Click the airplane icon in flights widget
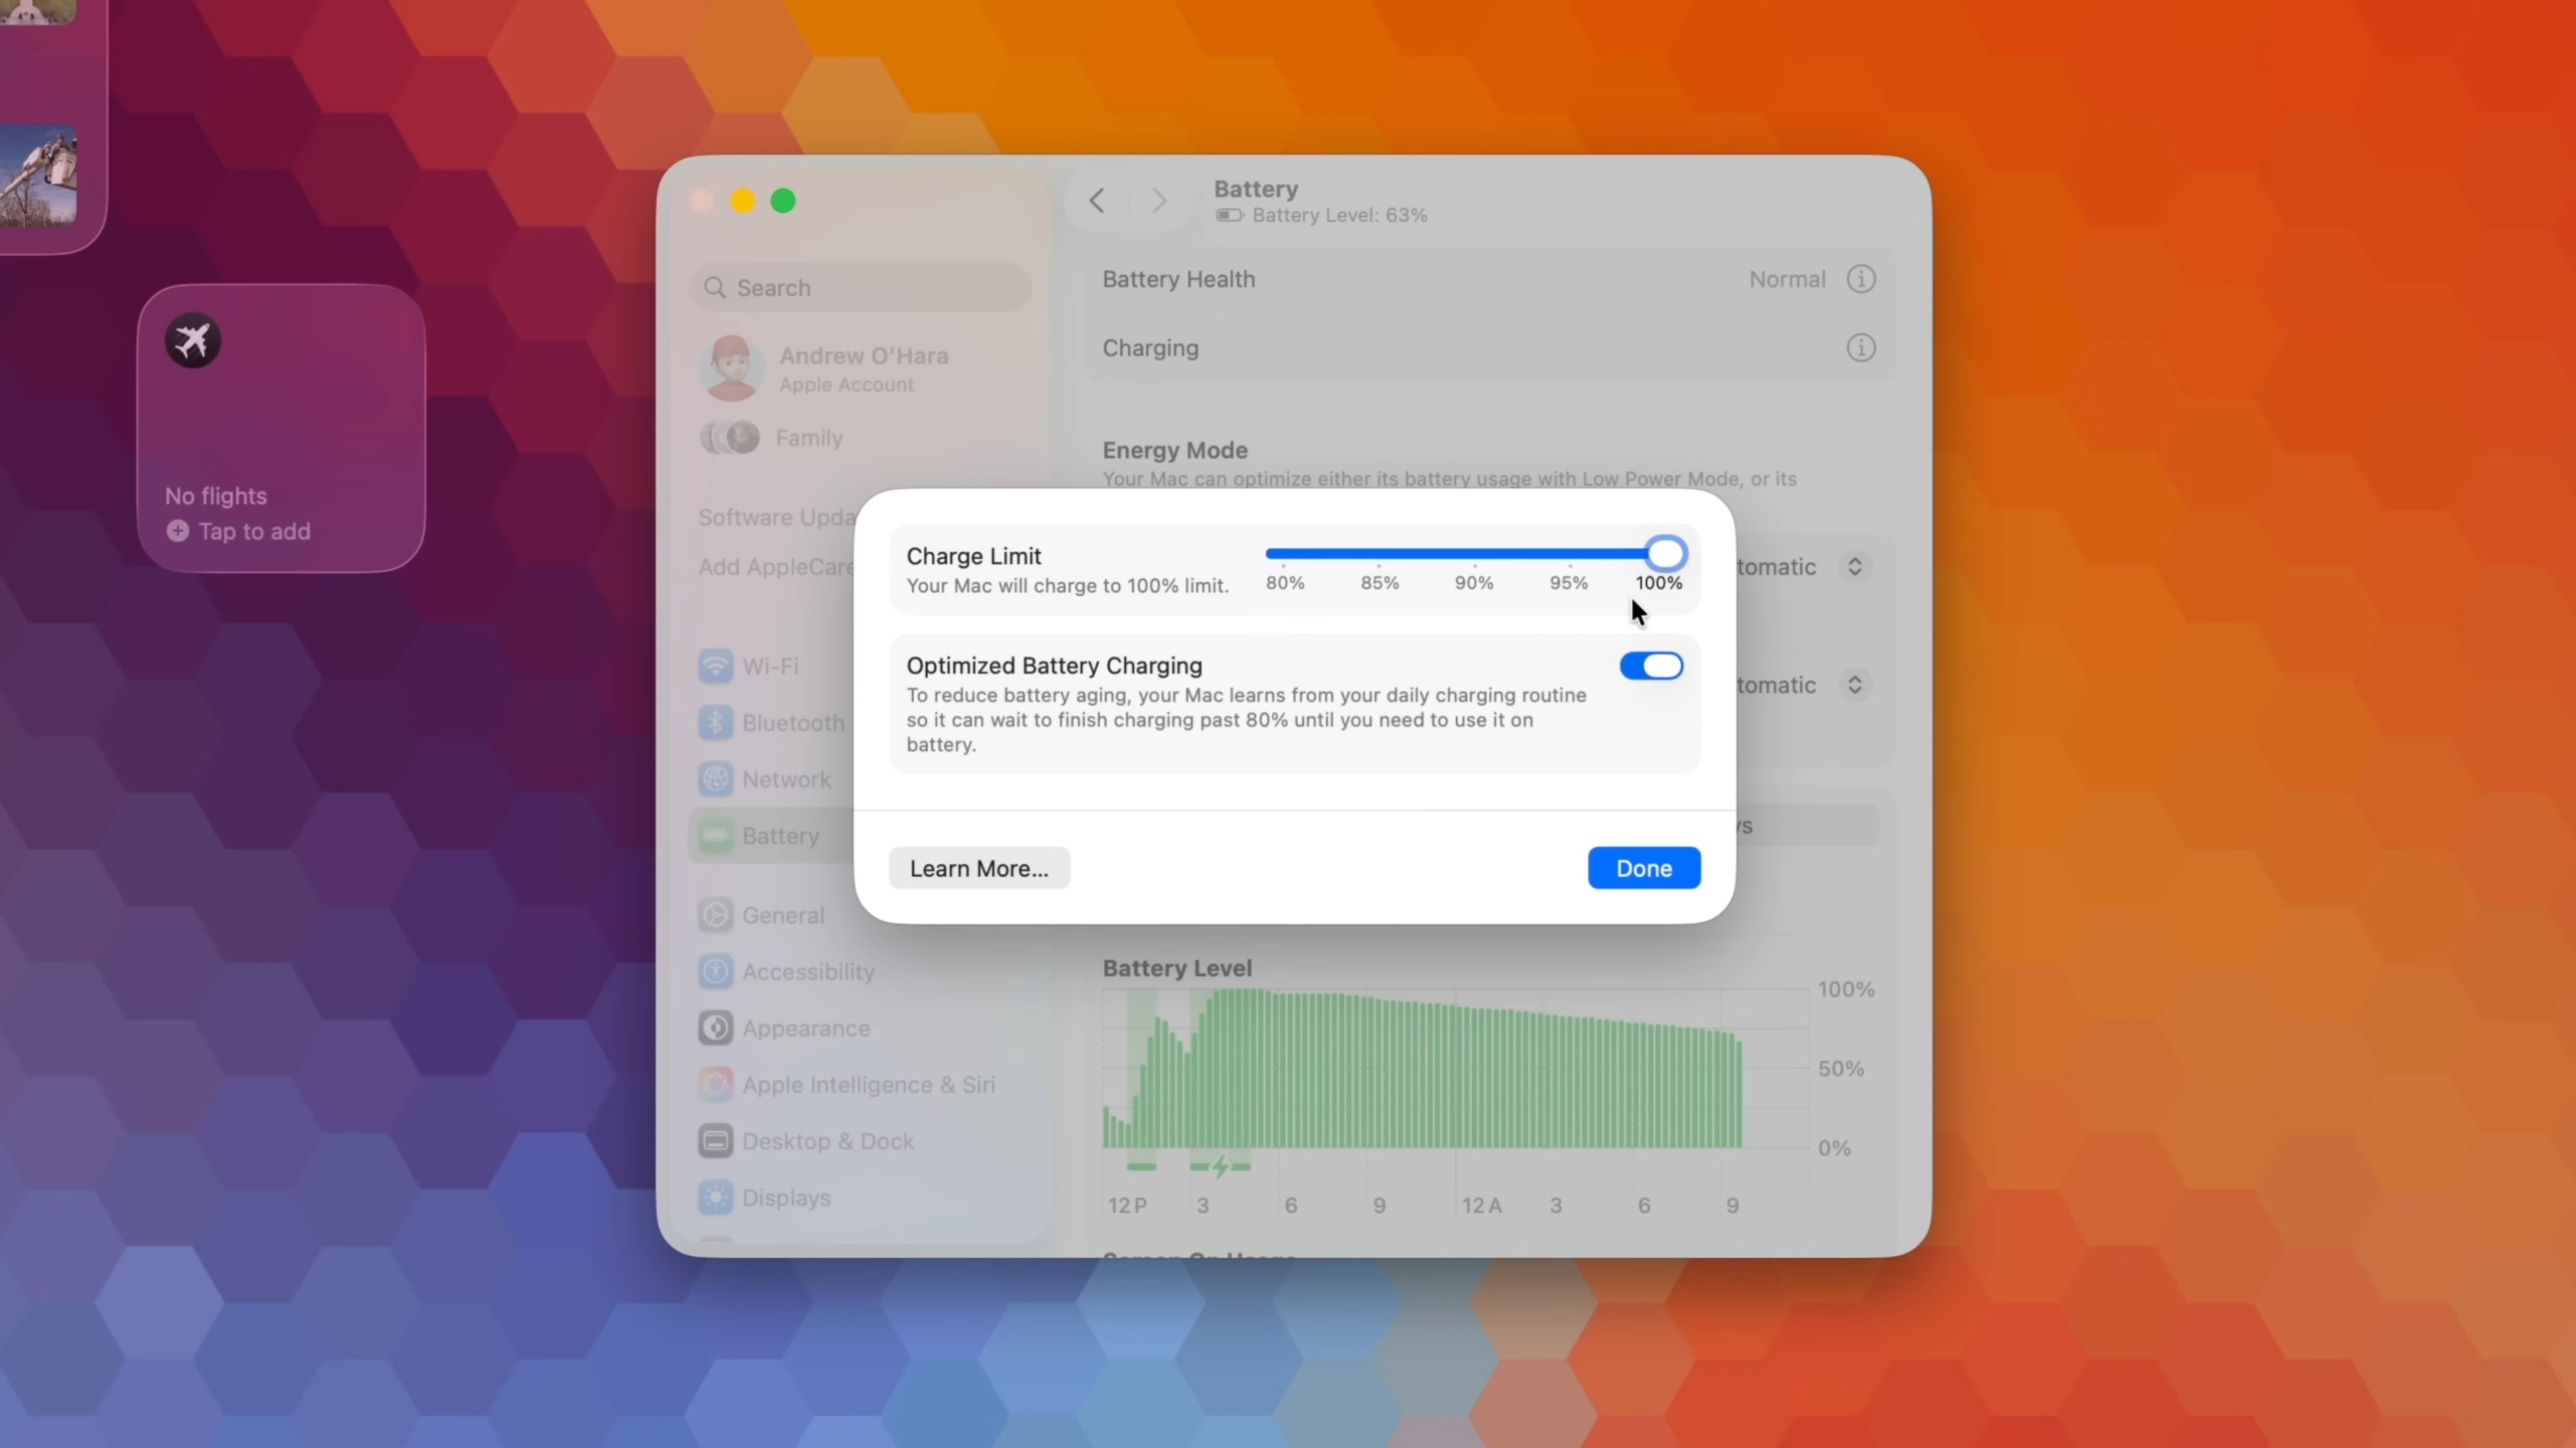The height and width of the screenshot is (1448, 2576). pos(193,341)
